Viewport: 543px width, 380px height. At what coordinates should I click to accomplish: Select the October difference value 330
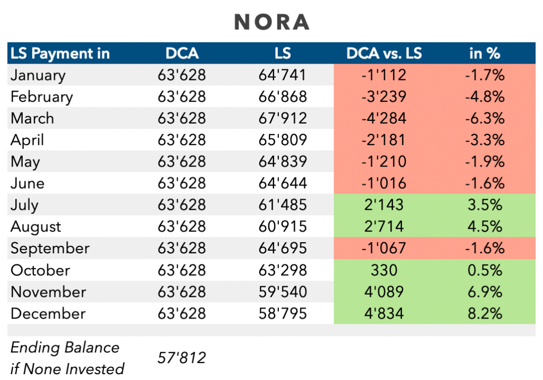click(384, 270)
